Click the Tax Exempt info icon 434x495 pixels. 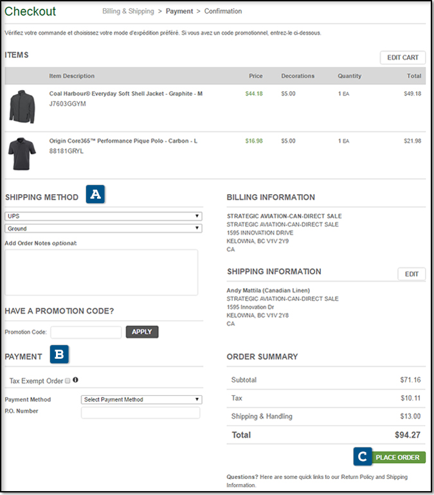tap(76, 381)
